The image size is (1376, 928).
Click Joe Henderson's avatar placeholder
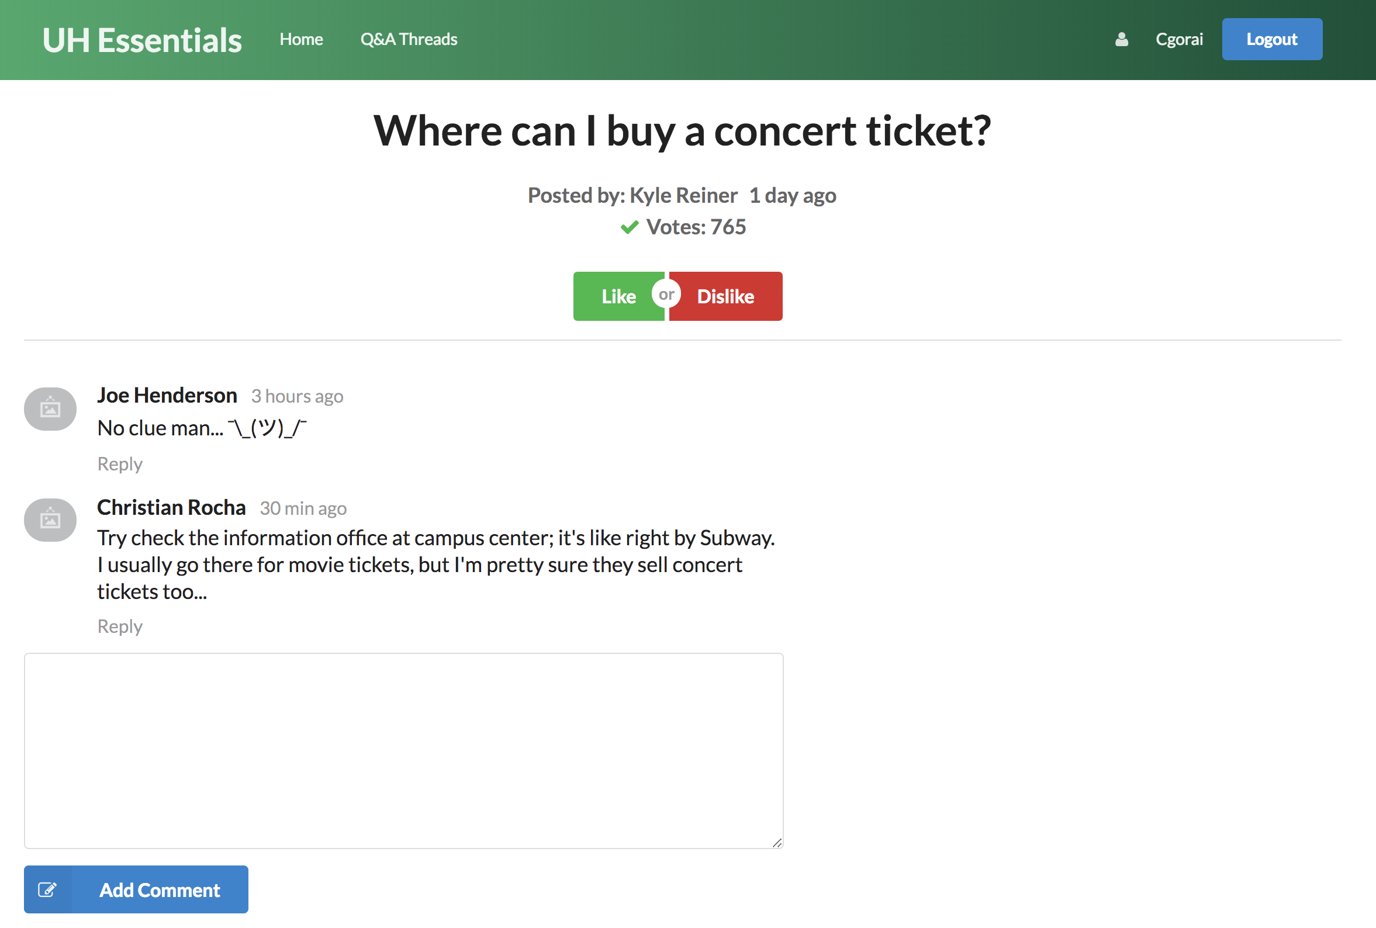pyautogui.click(x=50, y=409)
